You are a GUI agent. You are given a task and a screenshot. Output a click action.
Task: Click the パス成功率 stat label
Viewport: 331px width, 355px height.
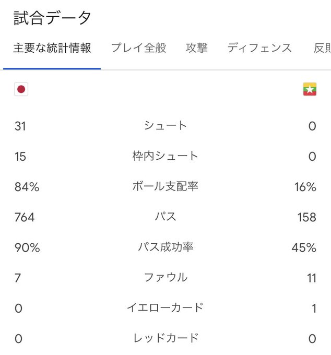click(x=165, y=247)
